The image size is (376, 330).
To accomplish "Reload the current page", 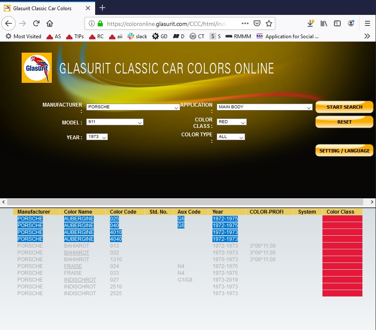I will point(36,23).
